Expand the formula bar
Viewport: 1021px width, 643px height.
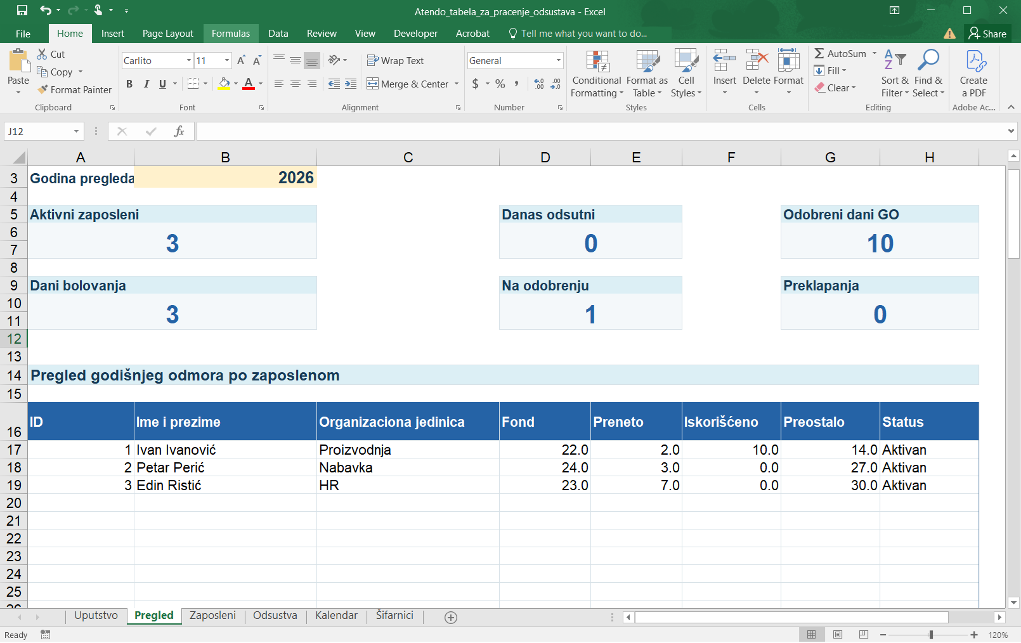(x=1011, y=131)
